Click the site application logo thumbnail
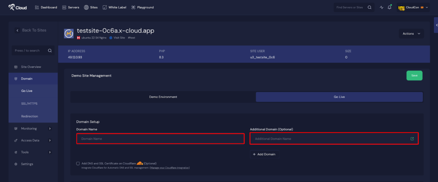The width and height of the screenshot is (438, 182). point(69,33)
